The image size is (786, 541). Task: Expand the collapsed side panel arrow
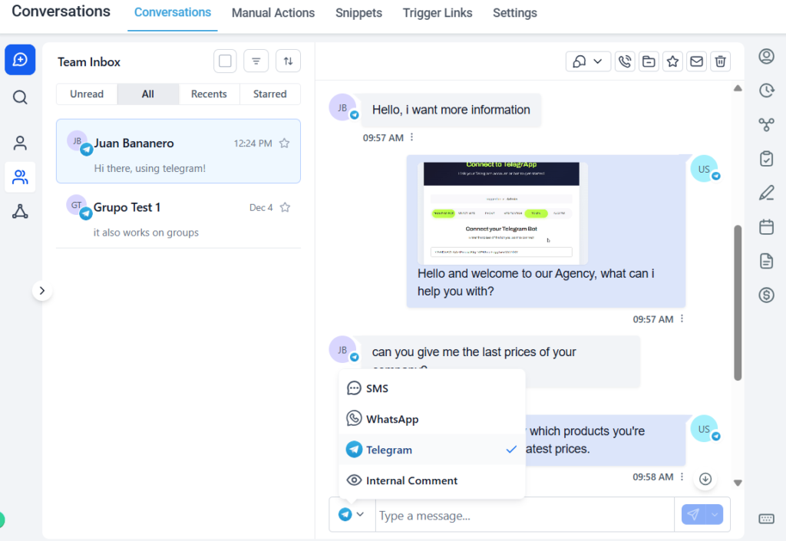(43, 291)
